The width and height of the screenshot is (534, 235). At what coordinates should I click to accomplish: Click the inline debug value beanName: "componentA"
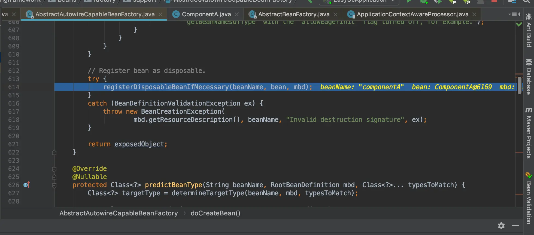(362, 87)
